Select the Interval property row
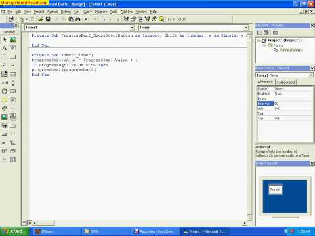 click(x=285, y=104)
